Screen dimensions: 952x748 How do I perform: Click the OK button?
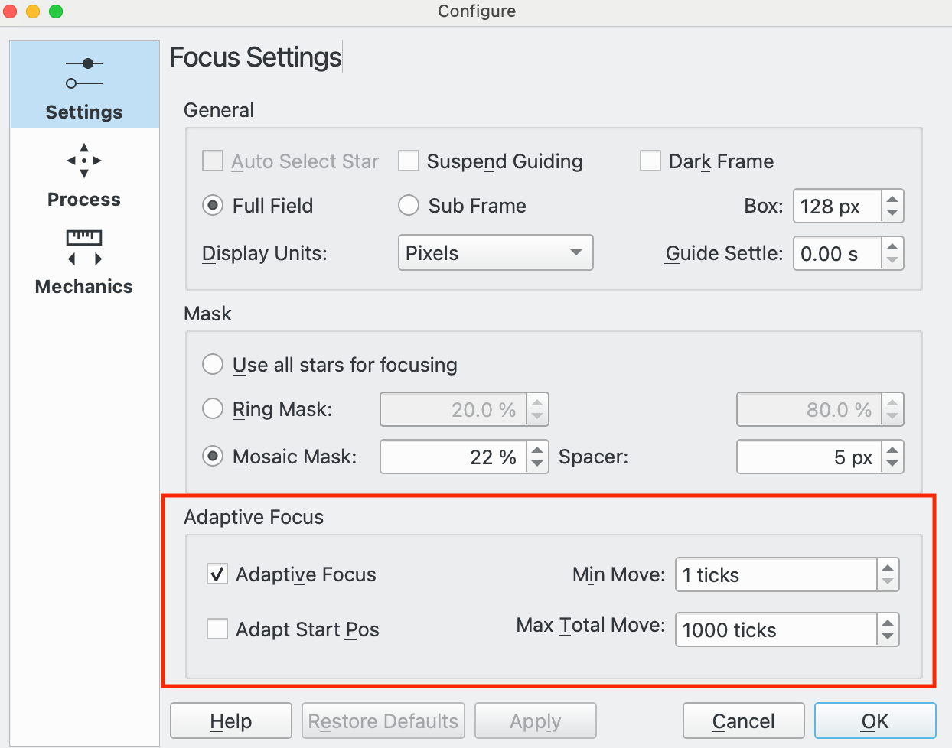coord(875,721)
